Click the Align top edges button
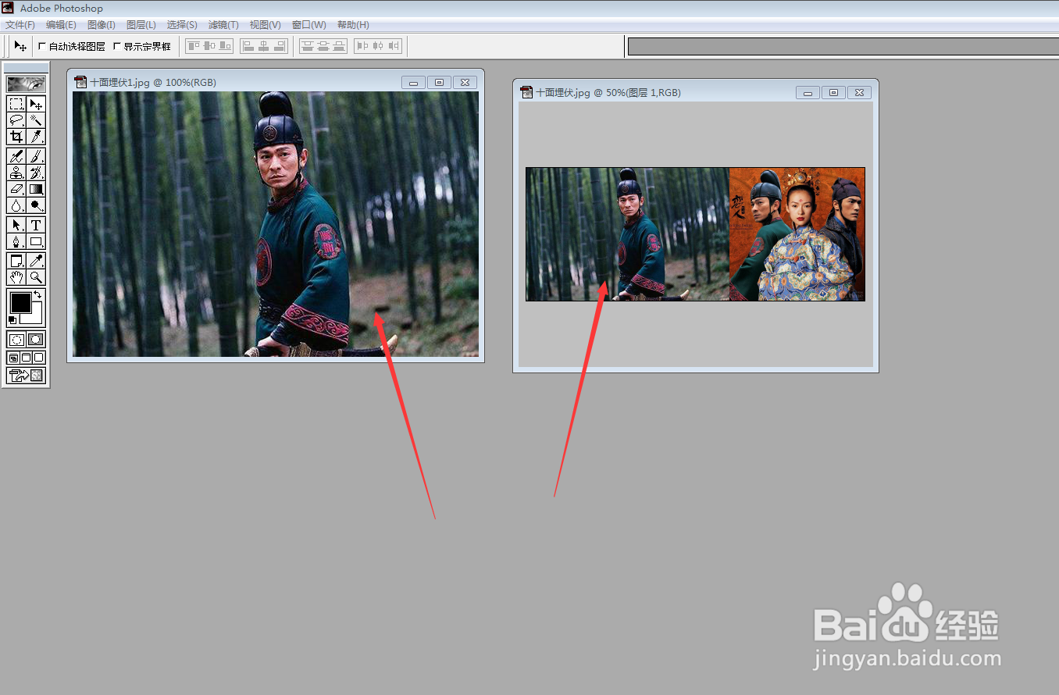The width and height of the screenshot is (1059, 695). 194,46
